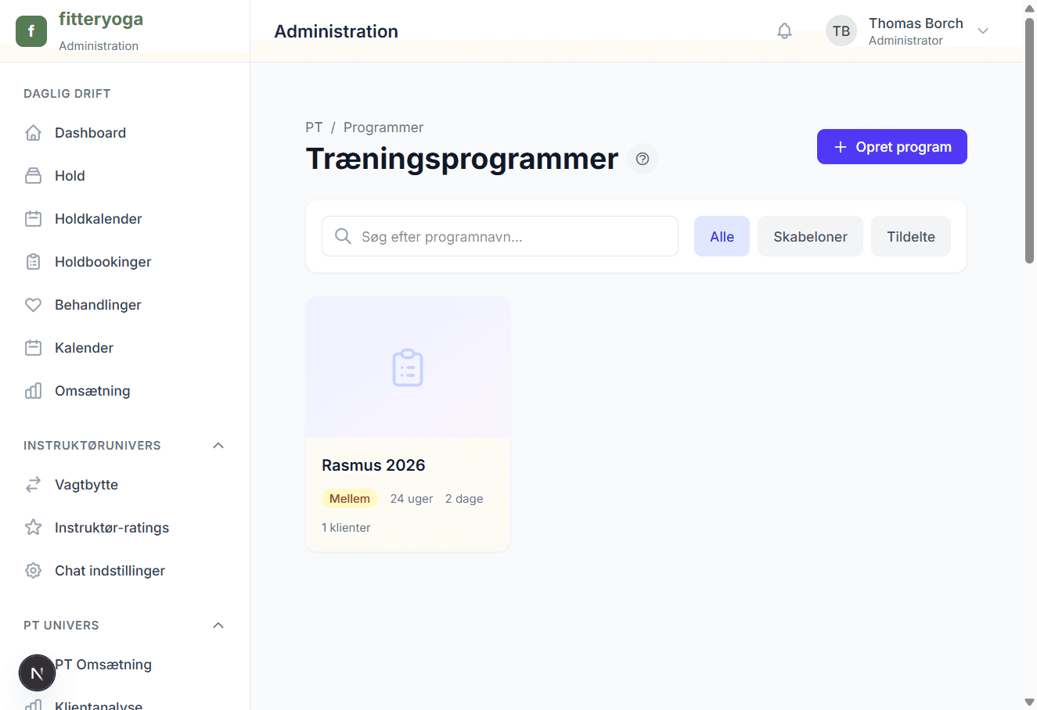Image resolution: width=1037 pixels, height=710 pixels.
Task: Click the Instruktør-ratings star icon
Action: [33, 528]
